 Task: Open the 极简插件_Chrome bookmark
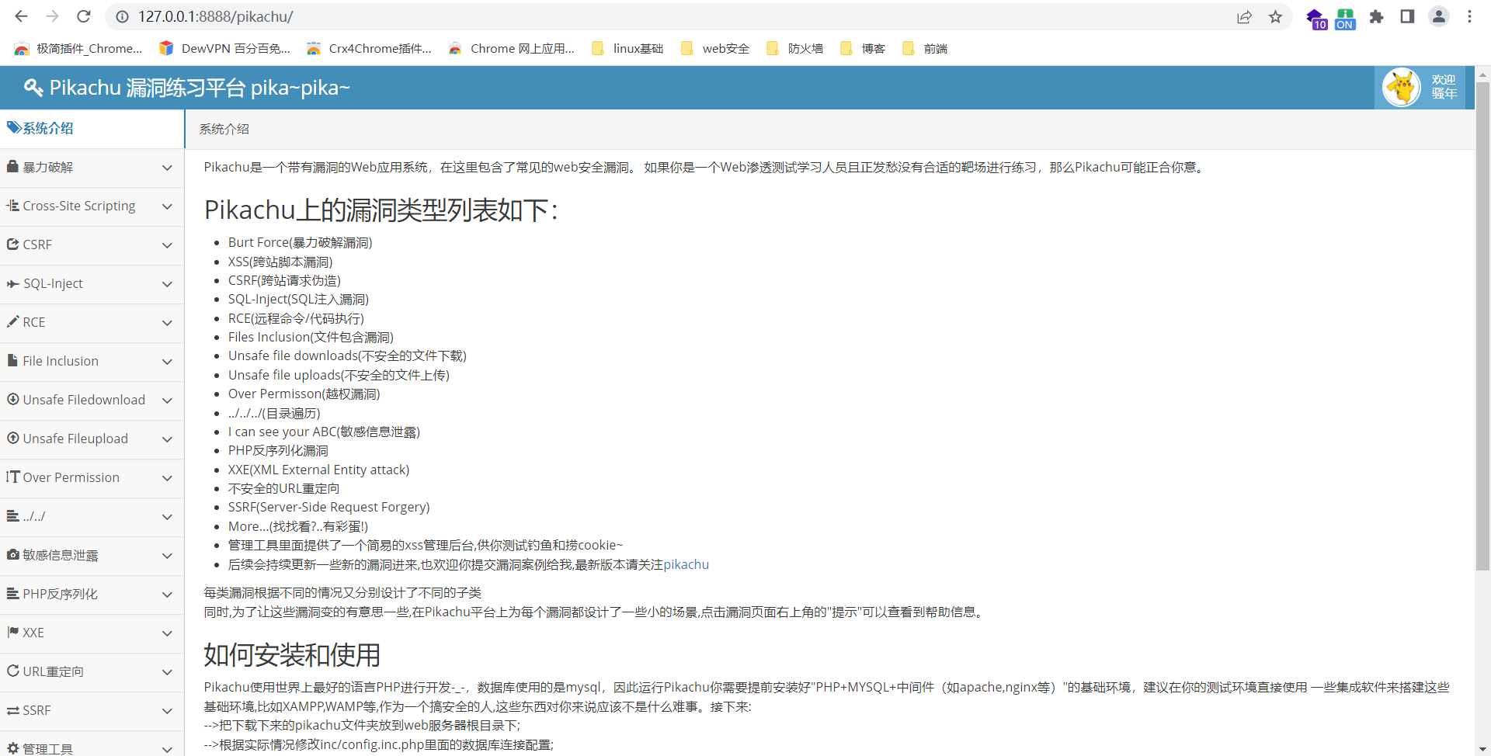78,48
